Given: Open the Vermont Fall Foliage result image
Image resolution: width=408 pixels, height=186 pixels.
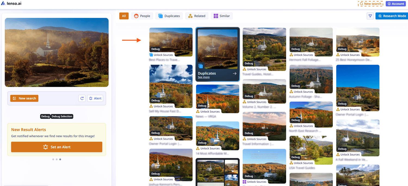Looking at the screenshot, I should [311, 42].
